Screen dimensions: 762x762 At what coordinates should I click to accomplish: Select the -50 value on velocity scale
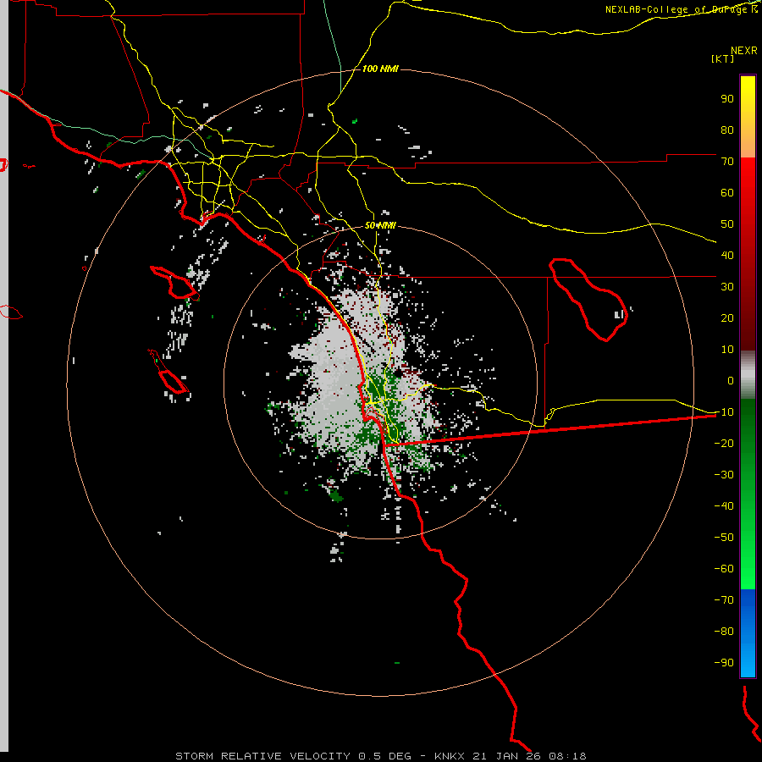click(724, 538)
